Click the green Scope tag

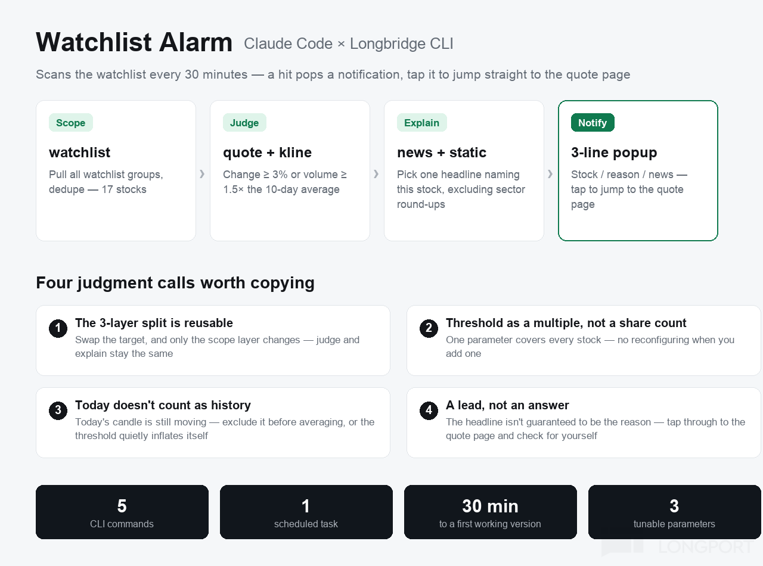click(x=71, y=123)
